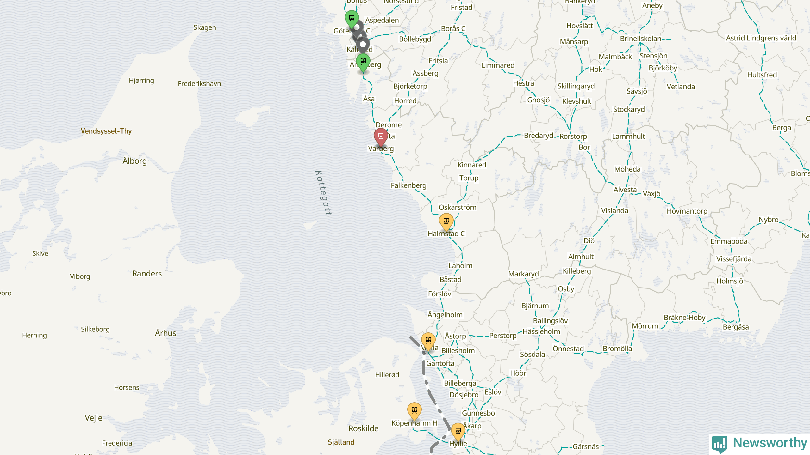Click the Falkenberg station label

point(408,185)
